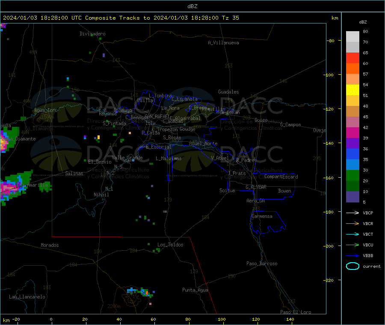Click the Los_Toldos location label
This screenshot has width=385, height=325.
tap(170, 245)
